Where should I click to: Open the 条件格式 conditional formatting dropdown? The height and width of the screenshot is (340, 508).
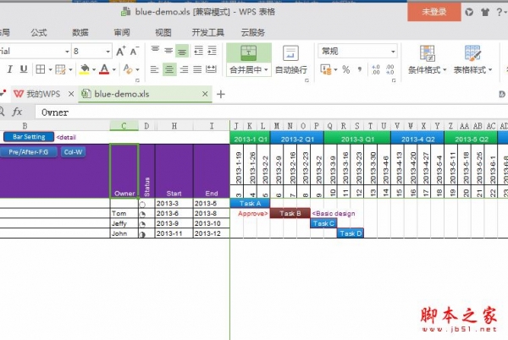click(x=427, y=70)
